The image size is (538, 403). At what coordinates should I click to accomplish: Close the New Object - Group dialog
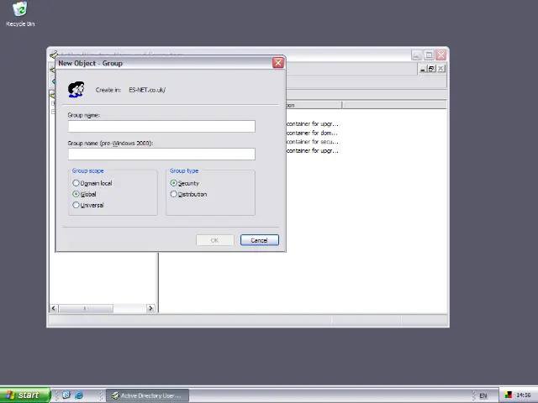tap(278, 63)
